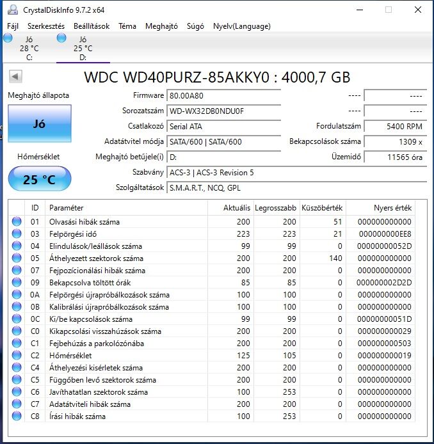The height and width of the screenshot is (444, 434).
Task: Click the Szabvány field ACS-3 Revision 5
Action: click(x=297, y=173)
